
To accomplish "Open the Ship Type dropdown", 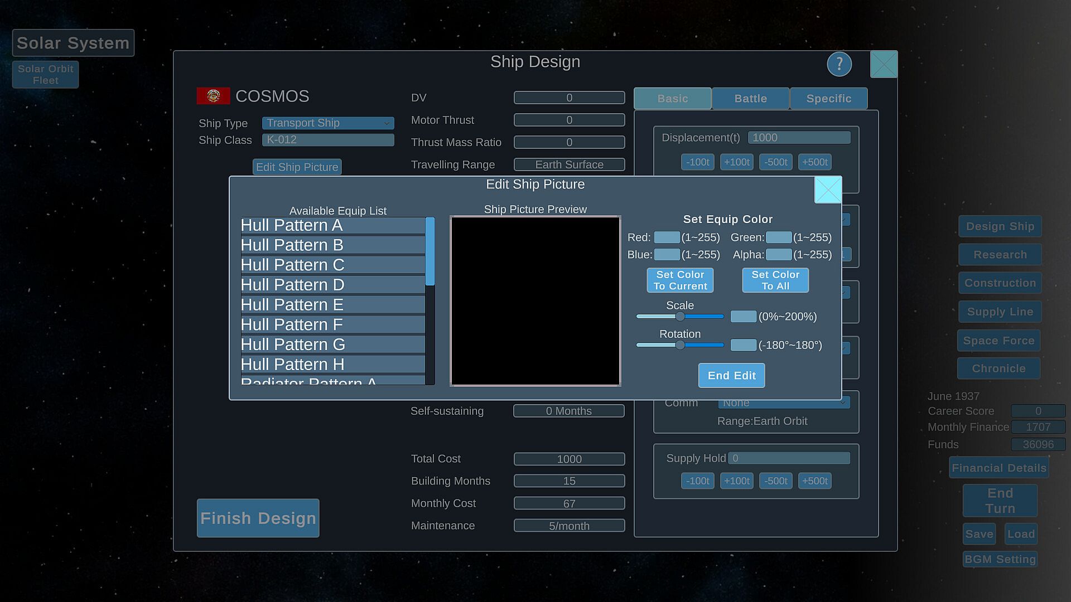I will [328, 123].
